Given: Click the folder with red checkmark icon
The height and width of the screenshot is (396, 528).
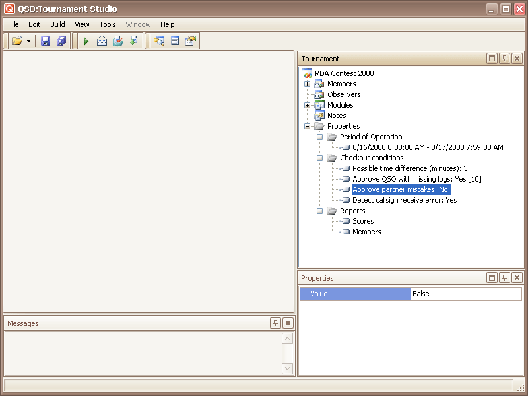Looking at the screenshot, I should (118, 42).
